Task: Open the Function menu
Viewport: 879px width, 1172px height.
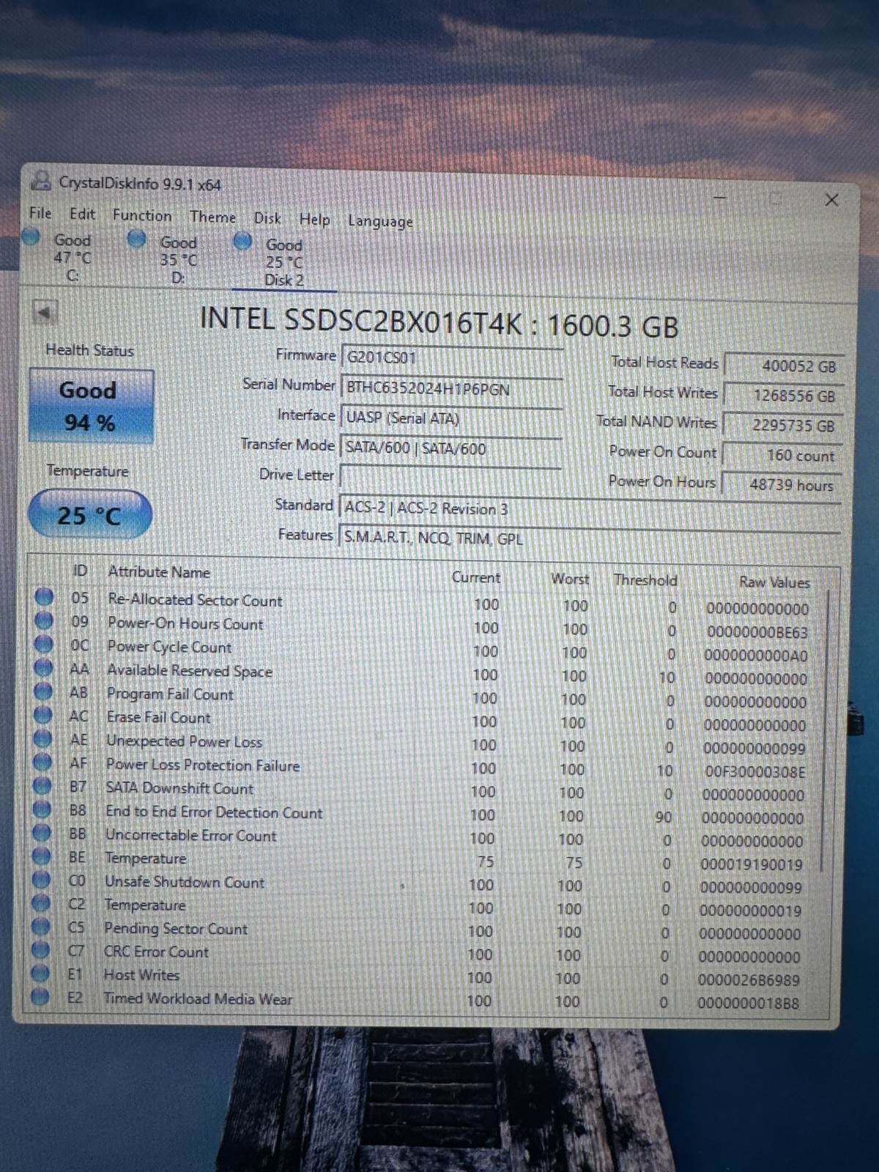Action: coord(142,215)
